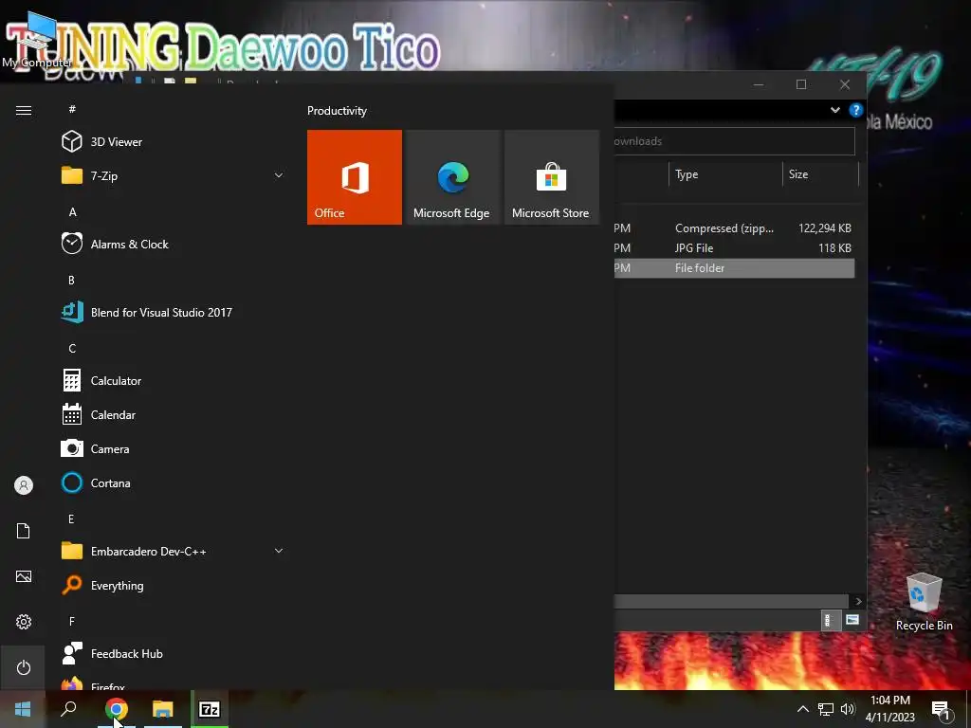971x728 pixels.
Task: Expand Embarcadero Dev-C++ folder chevron
Action: tap(279, 551)
